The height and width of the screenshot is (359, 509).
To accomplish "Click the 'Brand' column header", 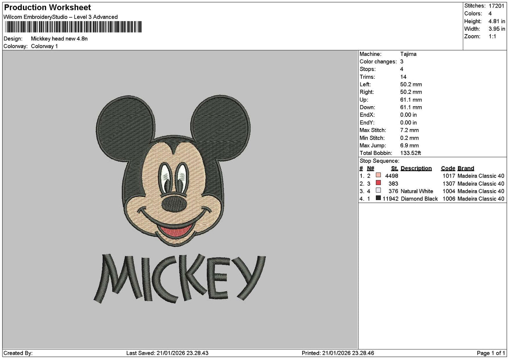I will (x=466, y=168).
